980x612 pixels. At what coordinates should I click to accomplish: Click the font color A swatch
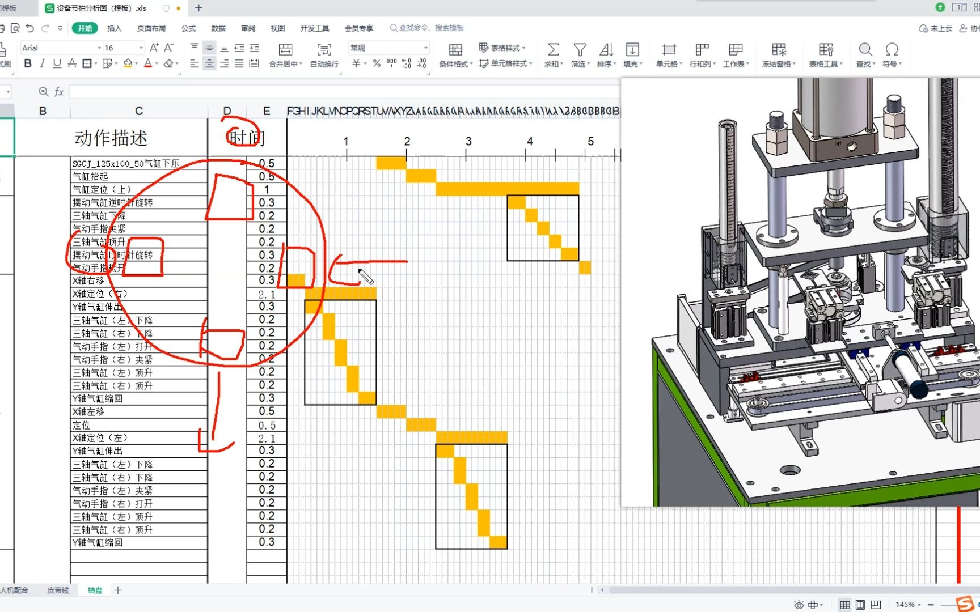point(148,63)
